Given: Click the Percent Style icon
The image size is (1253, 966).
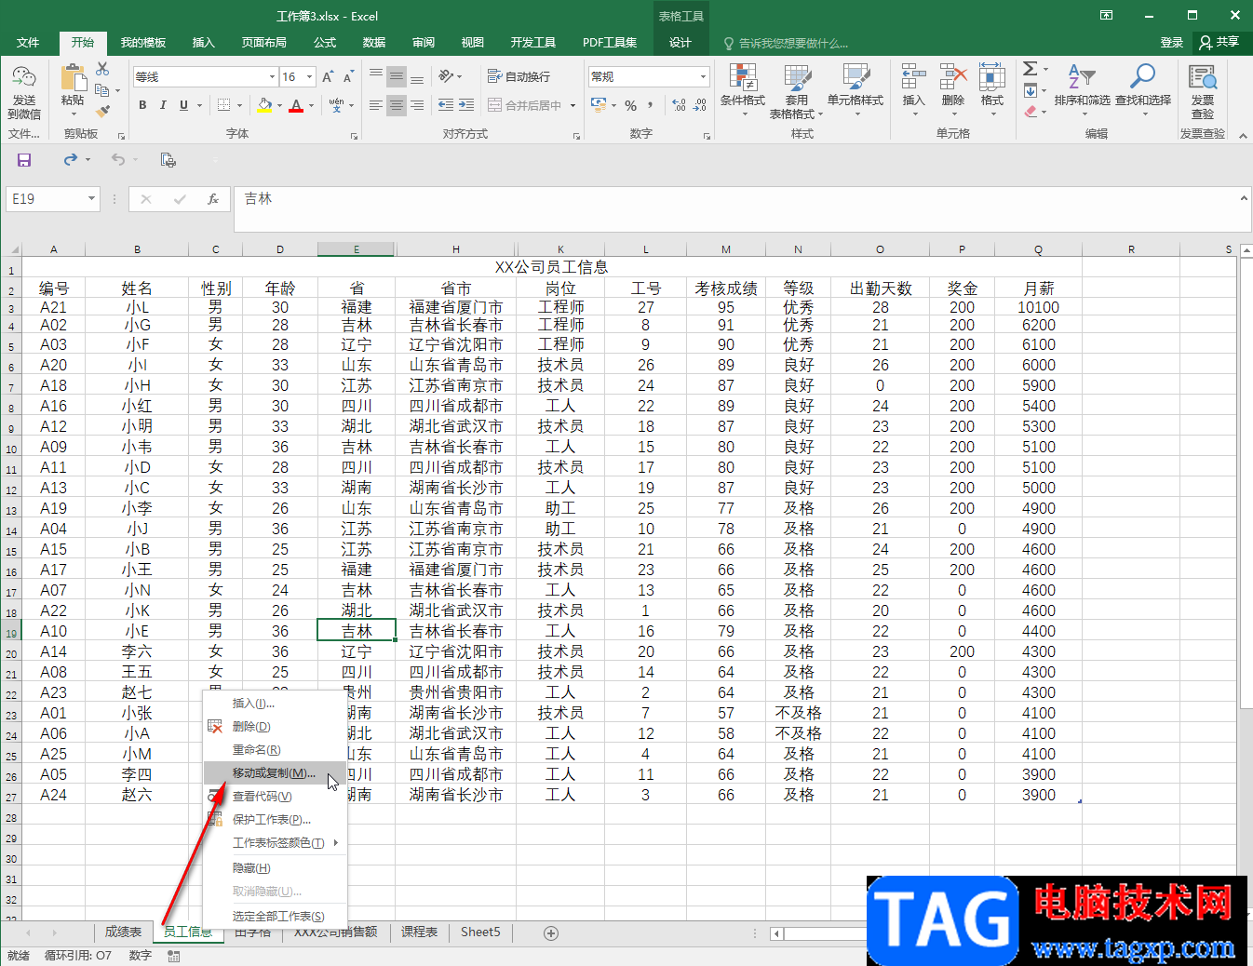Looking at the screenshot, I should coord(631,105).
